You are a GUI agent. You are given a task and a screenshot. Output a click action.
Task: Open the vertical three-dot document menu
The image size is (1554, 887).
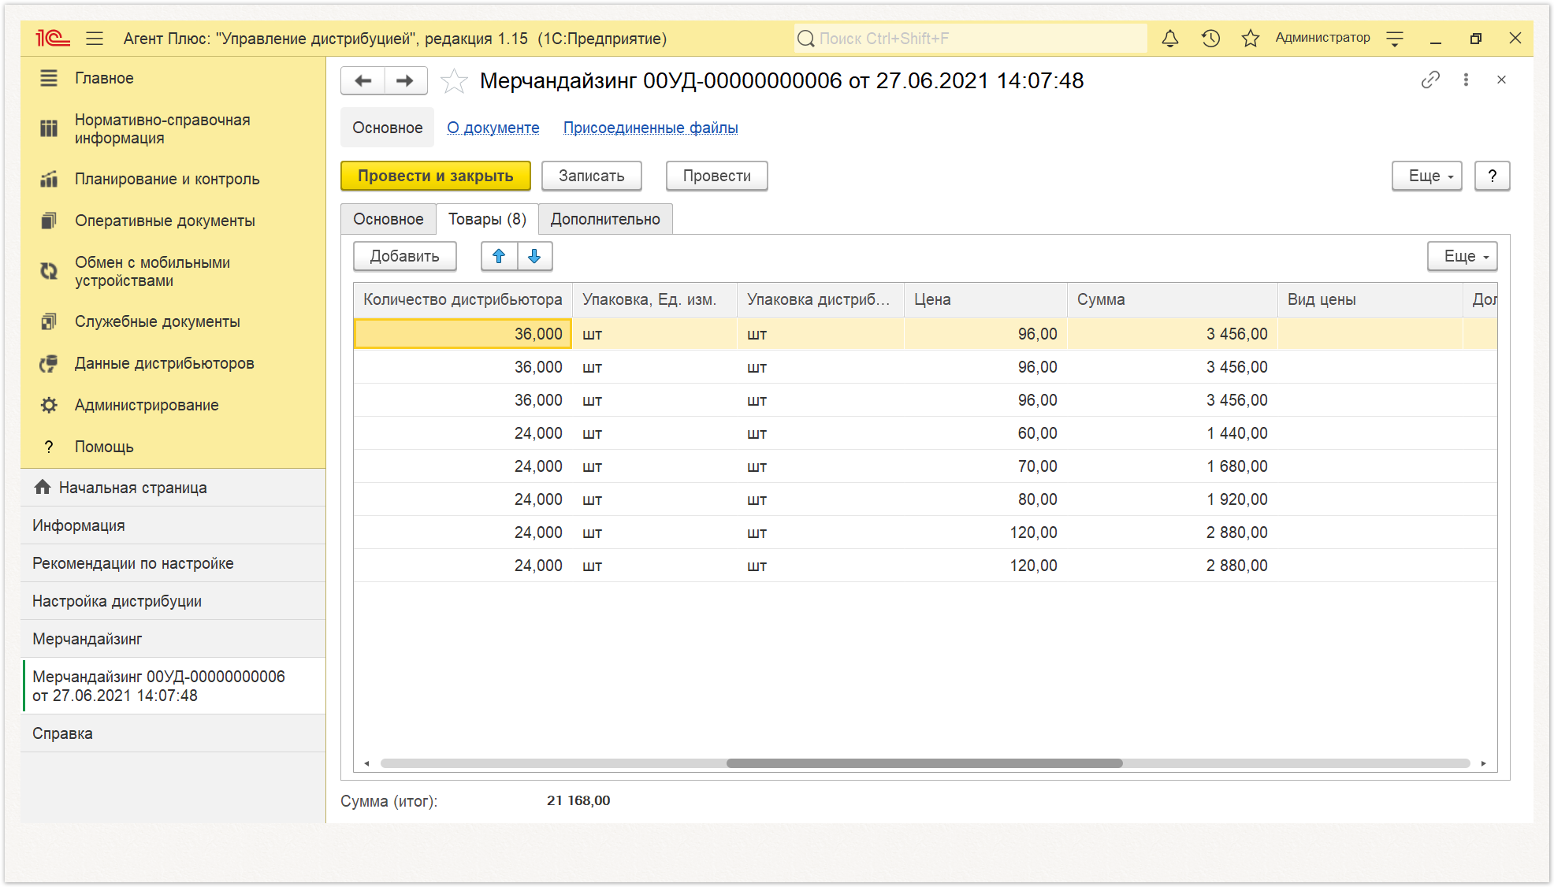click(x=1466, y=80)
